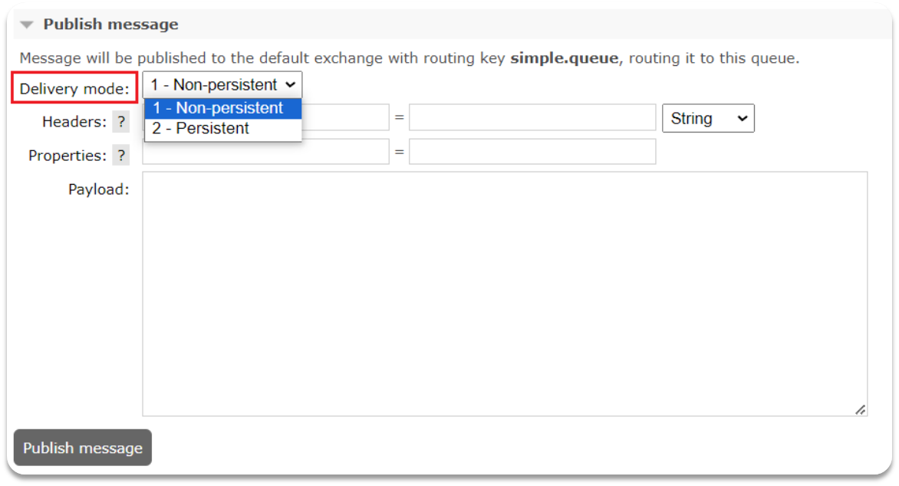Open the Delivery mode dropdown

point(222,85)
